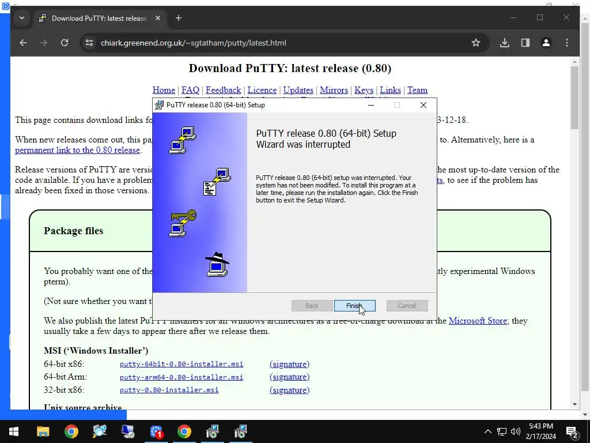Click the MSI ('Windows Installer') heading
The height and width of the screenshot is (443, 590).
coord(96,351)
